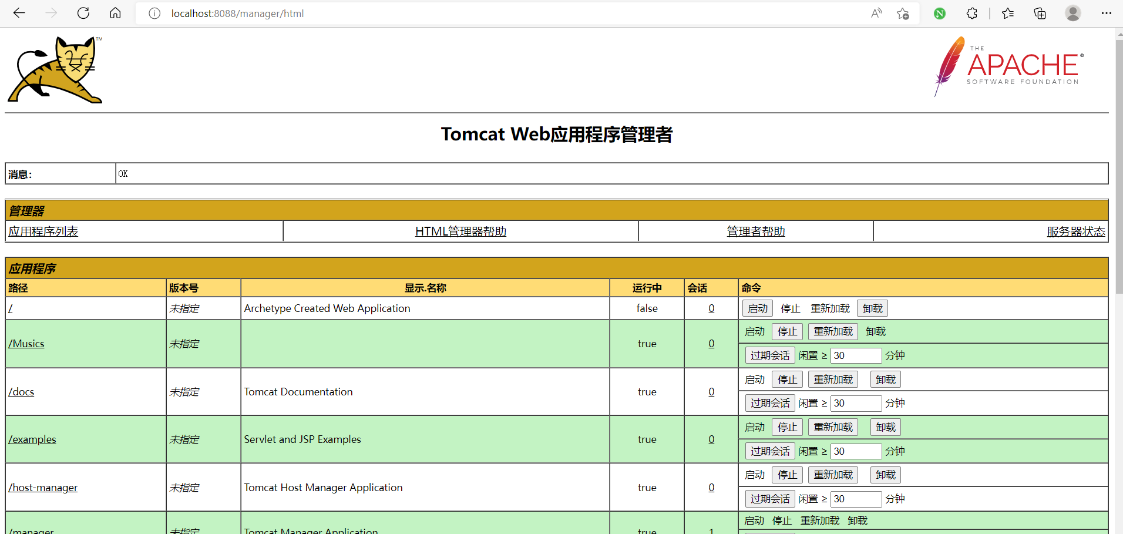Open the root / application path link

point(11,308)
